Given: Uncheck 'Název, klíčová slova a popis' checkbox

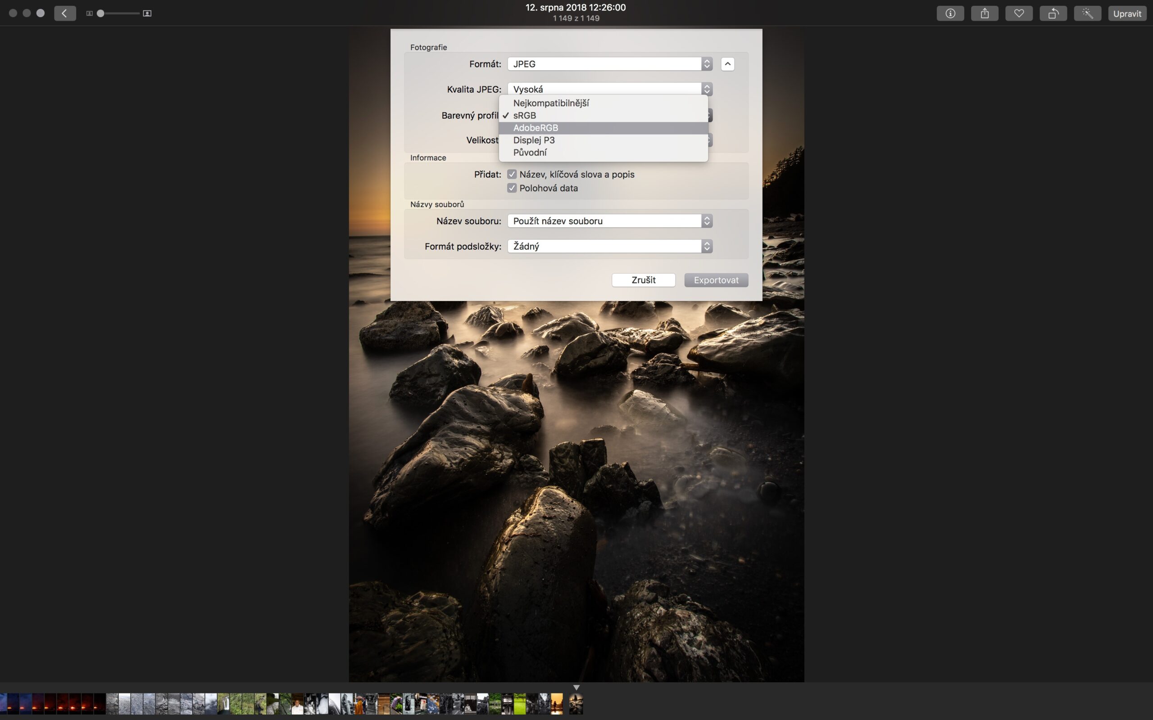Looking at the screenshot, I should [x=512, y=174].
